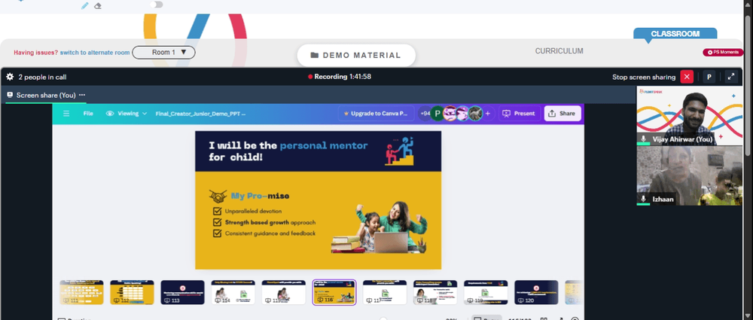The height and width of the screenshot is (320, 753).
Task: Open the Demo Material folder button
Action: point(356,55)
